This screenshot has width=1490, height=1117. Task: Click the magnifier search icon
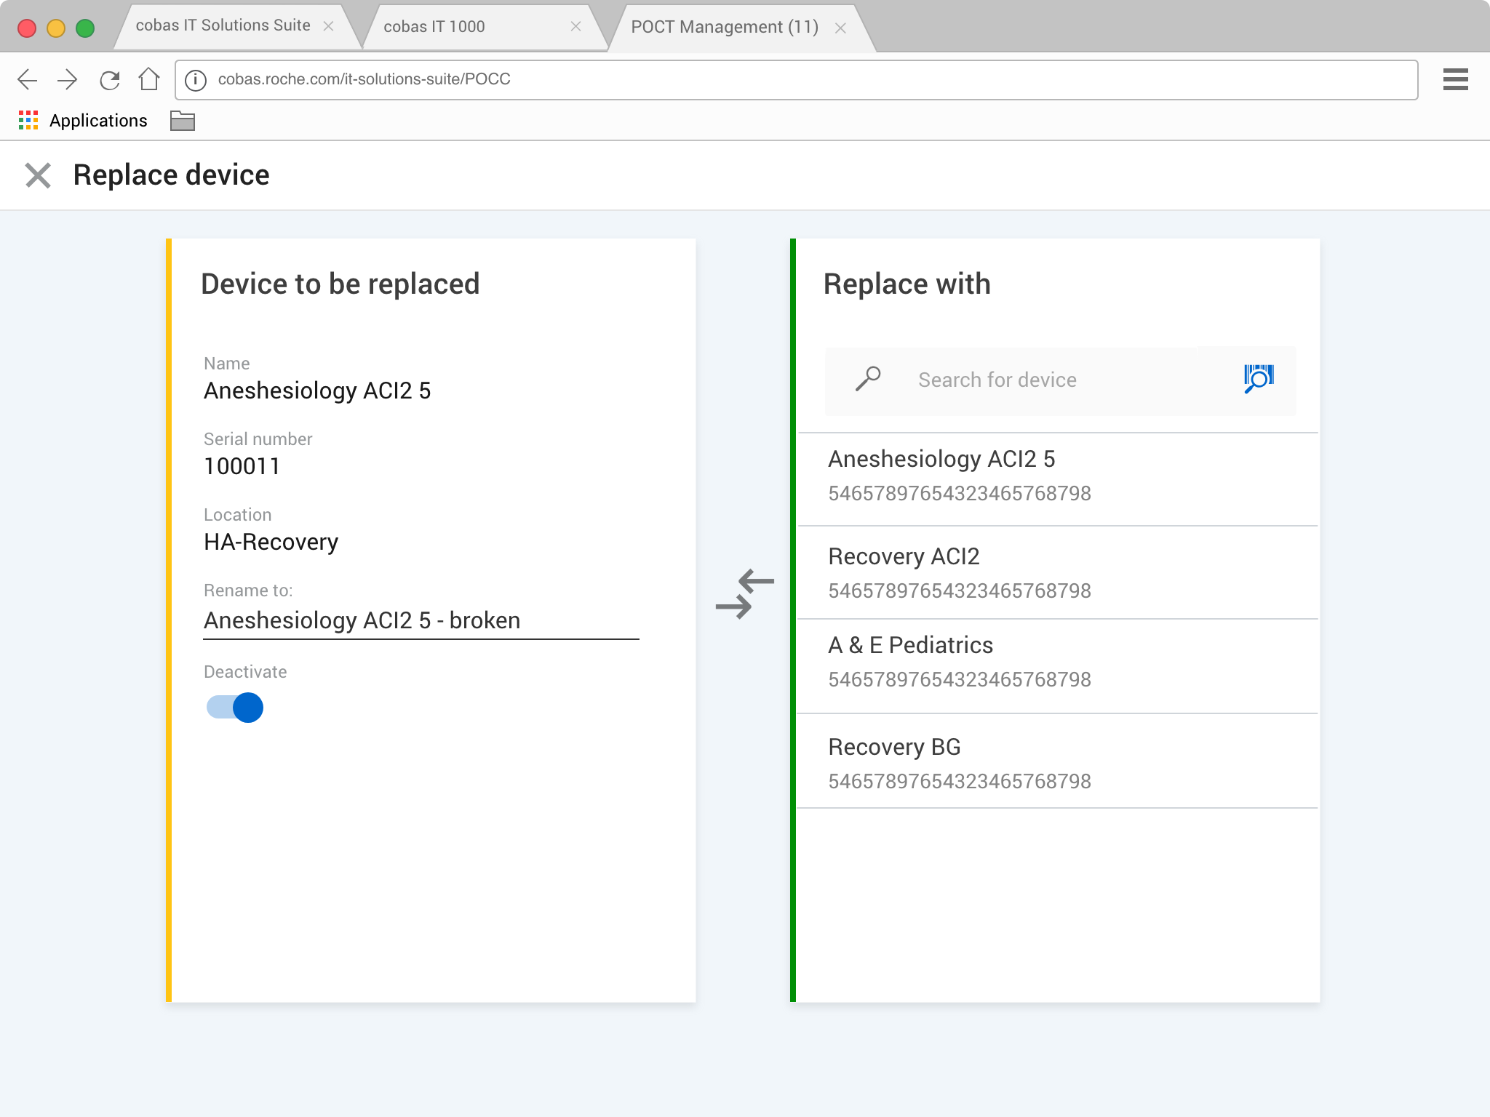[x=868, y=379]
